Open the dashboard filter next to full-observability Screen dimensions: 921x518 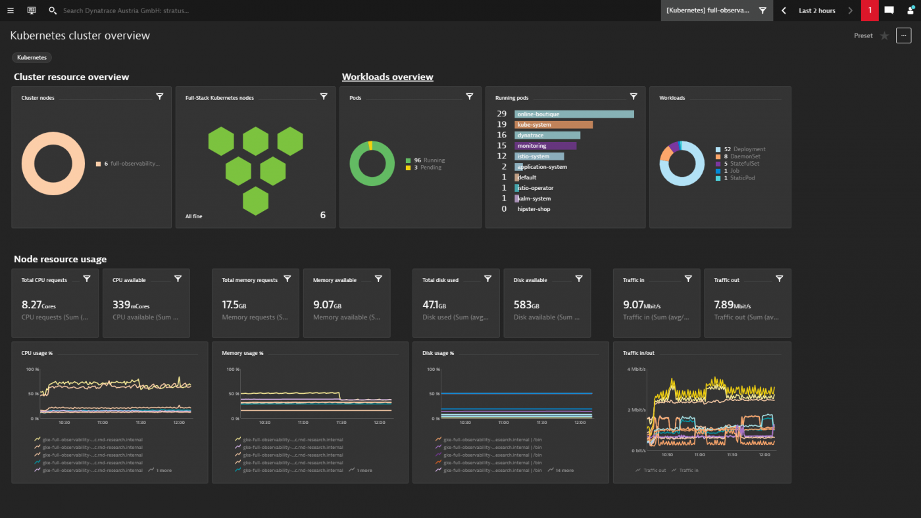point(762,11)
